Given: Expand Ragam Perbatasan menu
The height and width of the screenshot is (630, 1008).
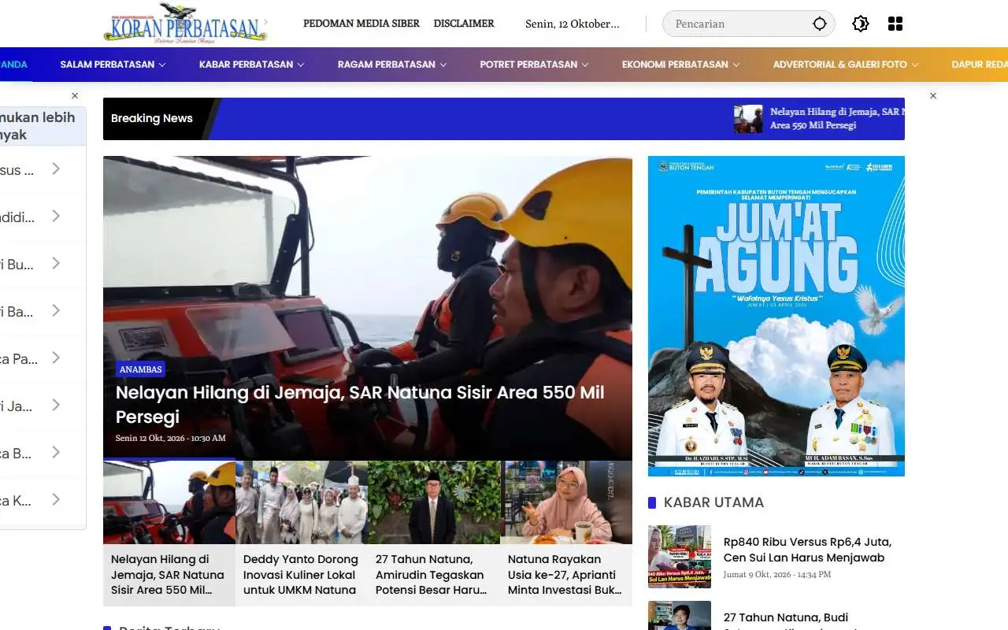Looking at the screenshot, I should (x=392, y=65).
